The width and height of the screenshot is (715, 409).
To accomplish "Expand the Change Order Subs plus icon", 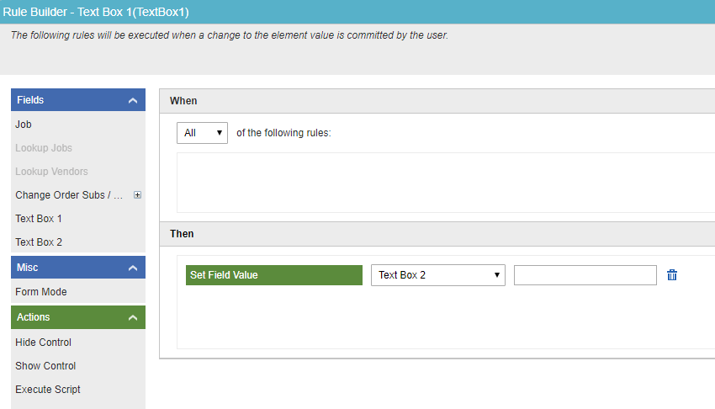I will (x=137, y=195).
